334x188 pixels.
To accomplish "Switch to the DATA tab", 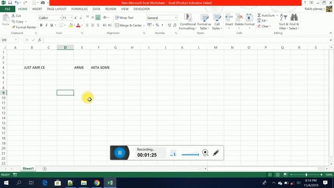I will (x=96, y=9).
